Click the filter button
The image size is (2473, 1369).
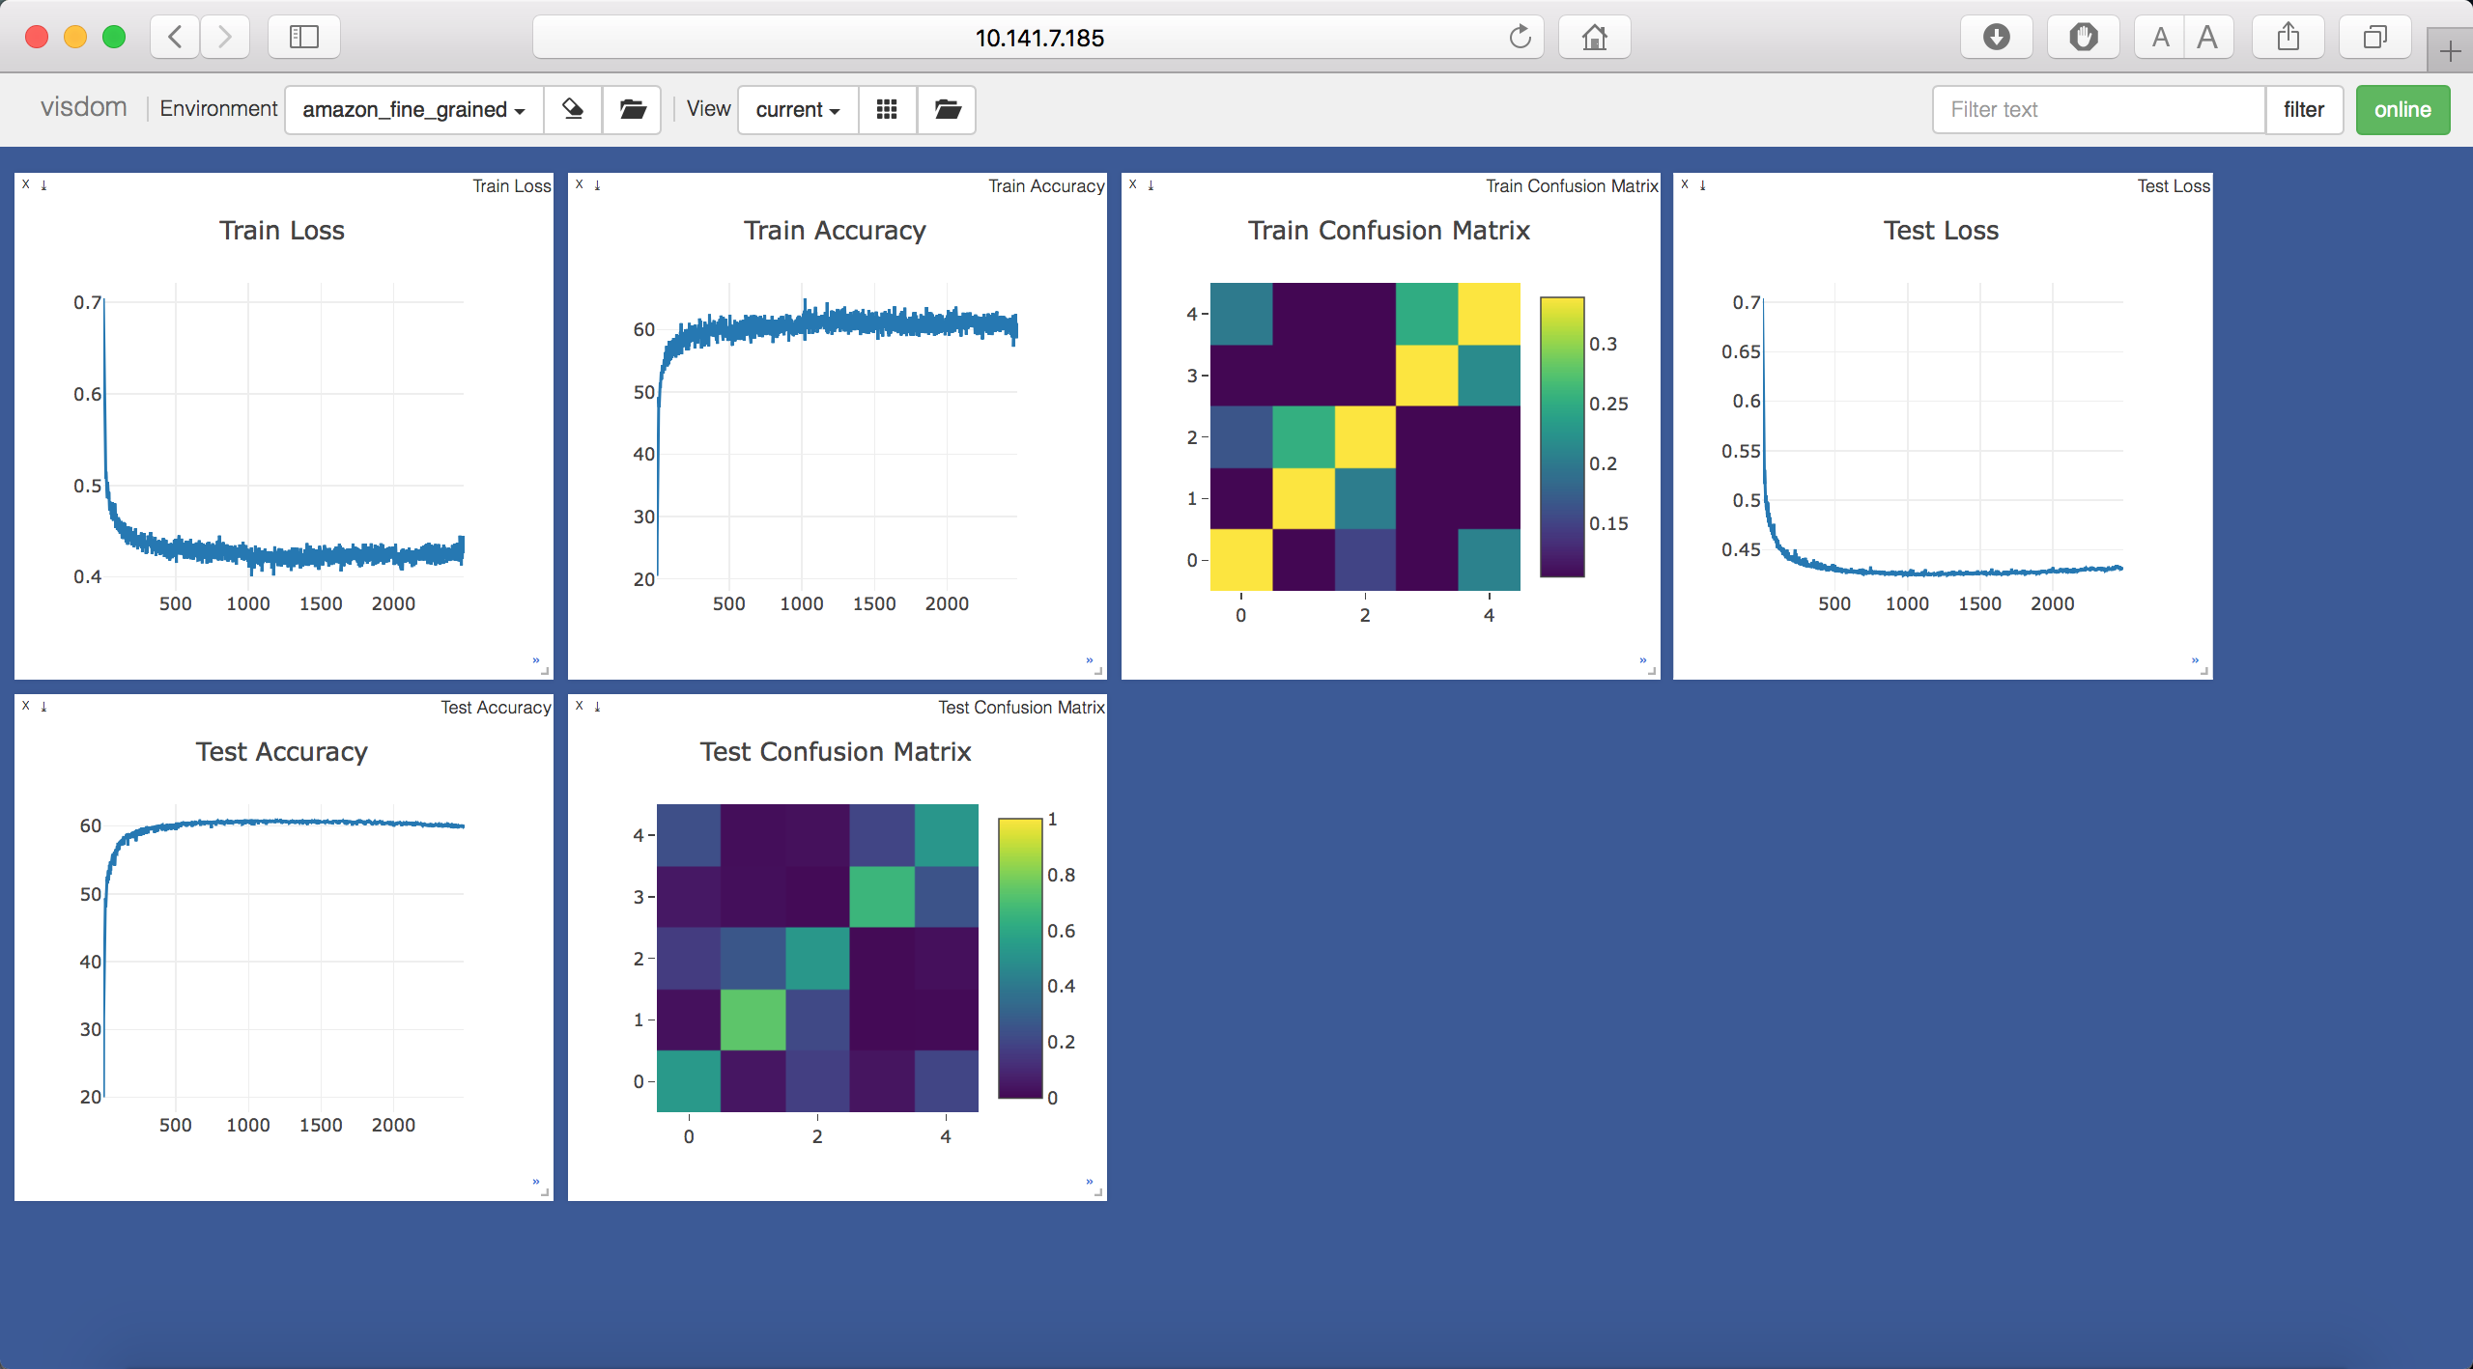pos(2303,109)
